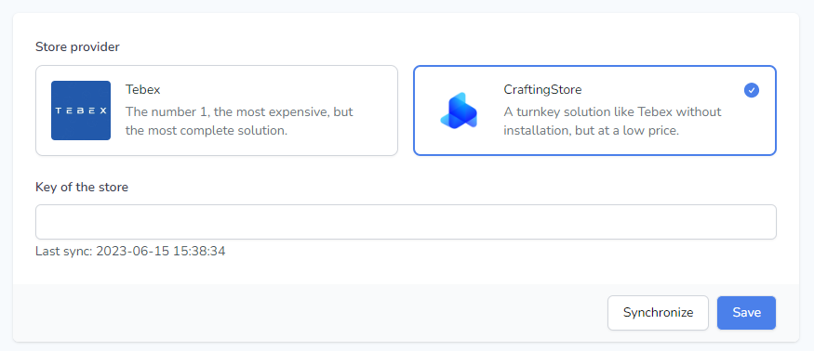Click Tebex description about most expensive solution
The width and height of the screenshot is (814, 351).
tap(239, 121)
